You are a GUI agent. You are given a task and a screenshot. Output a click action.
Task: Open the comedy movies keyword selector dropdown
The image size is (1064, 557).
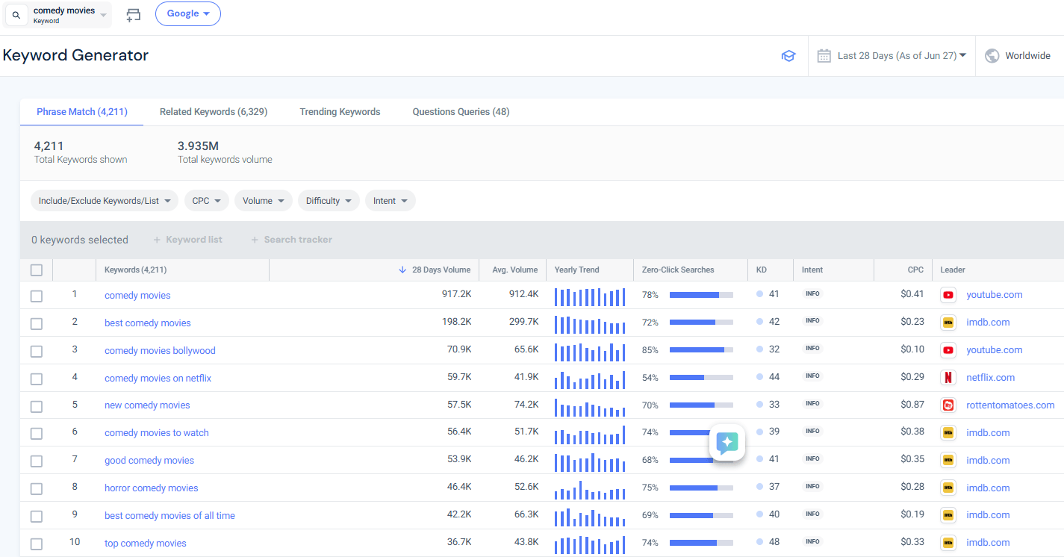(x=58, y=15)
